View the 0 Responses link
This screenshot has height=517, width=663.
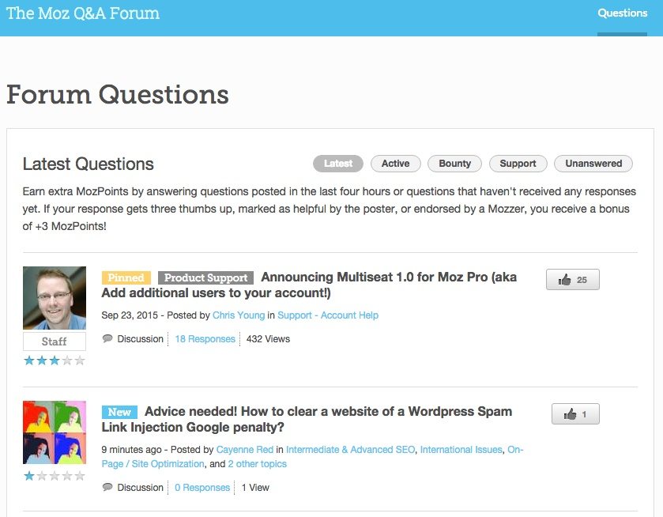202,488
